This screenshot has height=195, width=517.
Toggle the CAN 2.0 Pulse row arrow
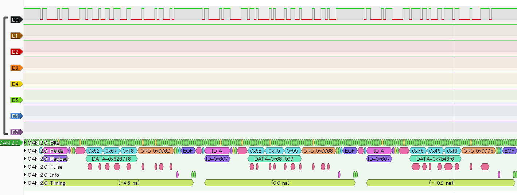[25, 167]
